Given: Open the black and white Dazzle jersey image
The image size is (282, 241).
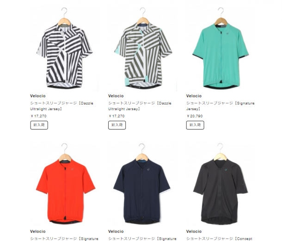Looking at the screenshot, I should (64, 48).
